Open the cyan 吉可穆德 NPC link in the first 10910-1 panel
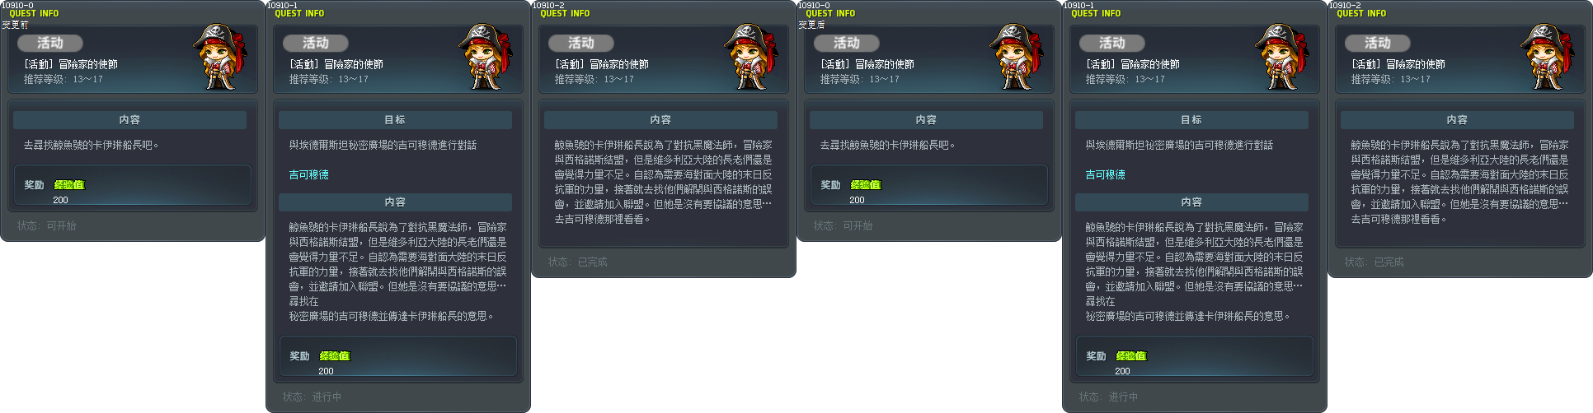1593x413 pixels. pyautogui.click(x=308, y=174)
